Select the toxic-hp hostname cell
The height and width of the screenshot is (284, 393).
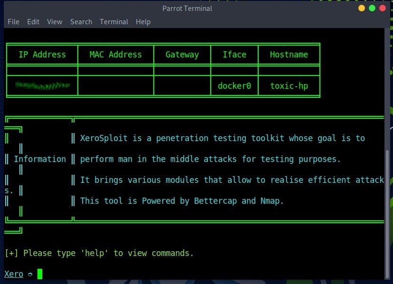(x=289, y=86)
